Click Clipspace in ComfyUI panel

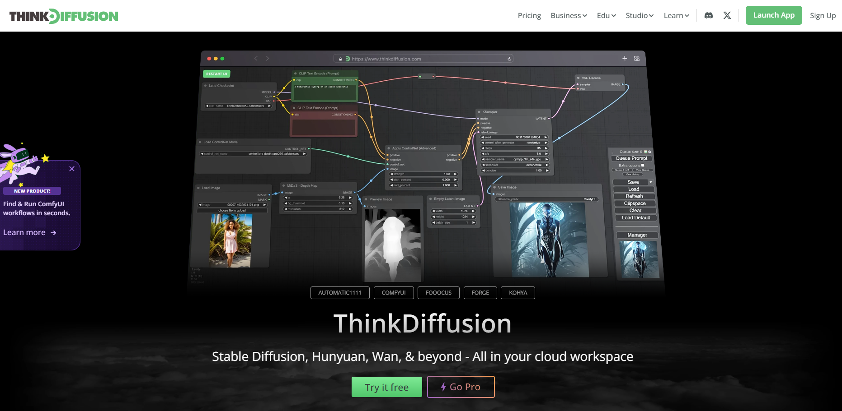pyautogui.click(x=635, y=203)
